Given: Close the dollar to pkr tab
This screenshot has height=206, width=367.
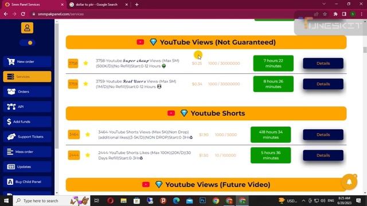Looking at the screenshot, I should [126, 5].
